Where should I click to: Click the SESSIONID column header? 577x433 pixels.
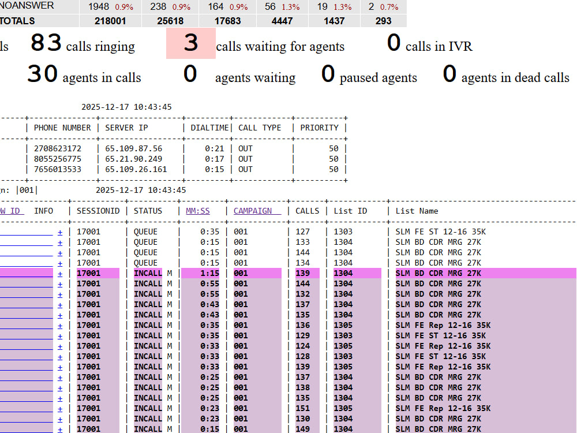[x=98, y=211]
